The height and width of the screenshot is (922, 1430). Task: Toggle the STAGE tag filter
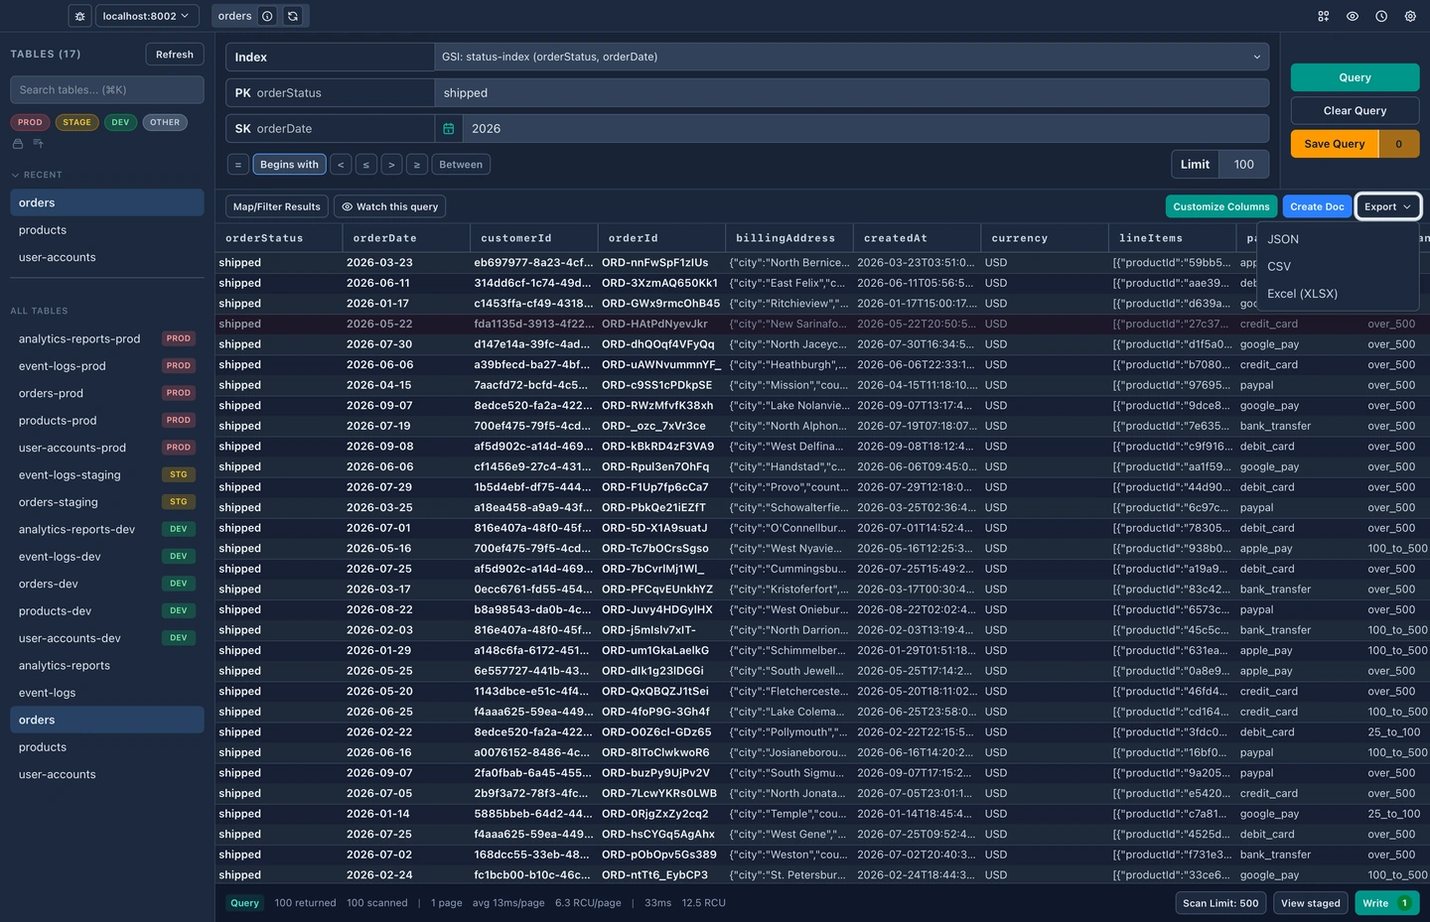[x=76, y=122]
